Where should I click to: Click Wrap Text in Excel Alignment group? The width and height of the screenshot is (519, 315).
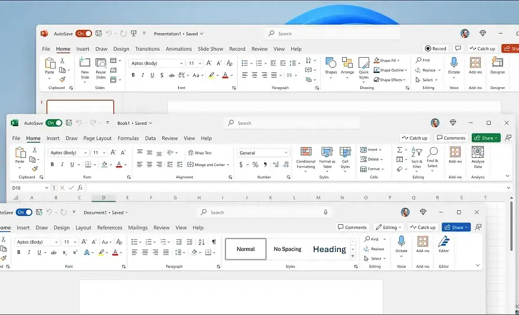[199, 152]
